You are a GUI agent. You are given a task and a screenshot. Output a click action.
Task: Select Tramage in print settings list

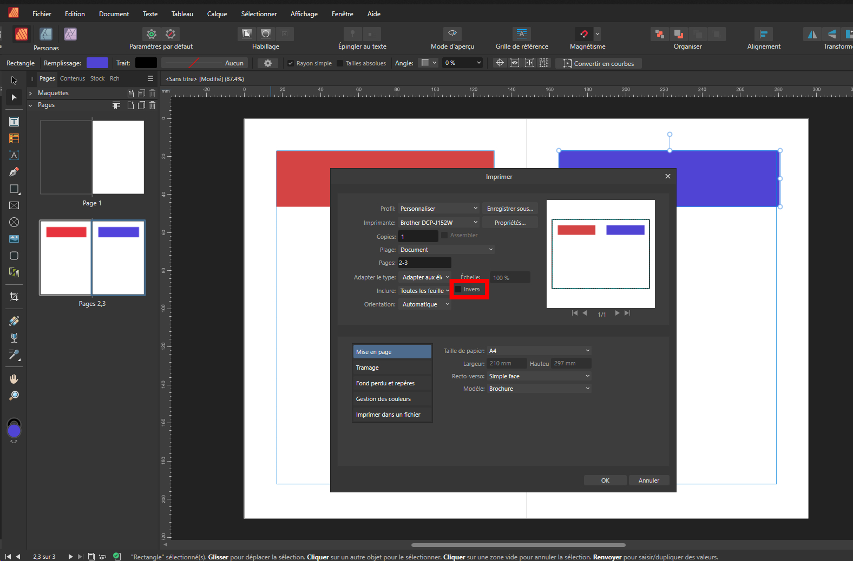click(x=392, y=368)
